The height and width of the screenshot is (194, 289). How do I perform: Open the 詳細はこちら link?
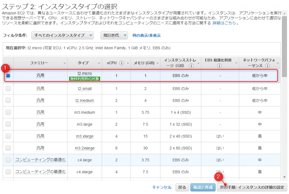click(x=224, y=23)
